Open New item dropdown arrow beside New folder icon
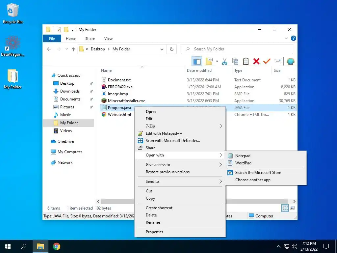 (217, 61)
